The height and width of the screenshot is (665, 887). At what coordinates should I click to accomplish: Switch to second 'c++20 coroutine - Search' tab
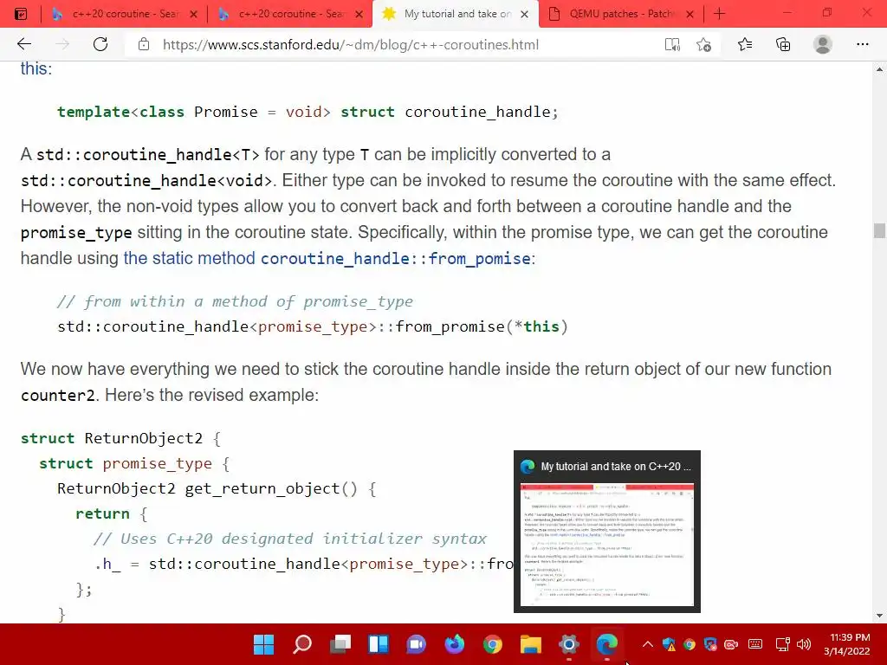[x=289, y=14]
